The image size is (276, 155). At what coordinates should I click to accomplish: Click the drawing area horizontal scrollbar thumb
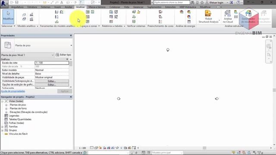(204, 148)
